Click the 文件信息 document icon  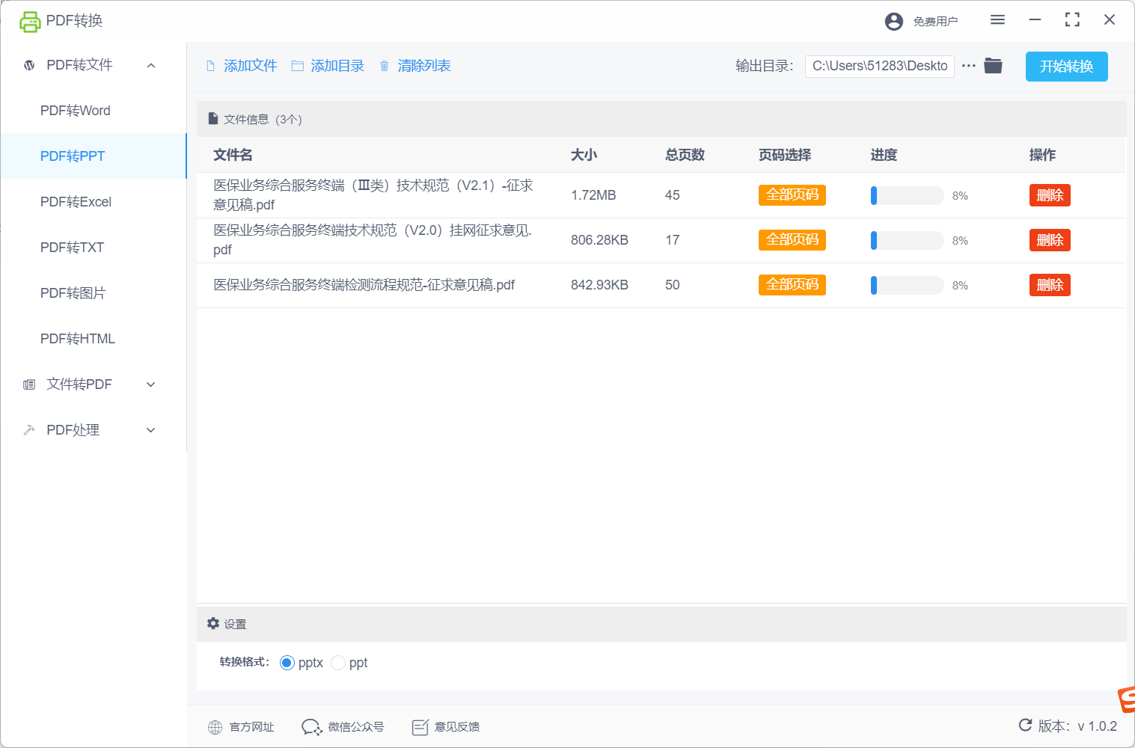pos(213,119)
